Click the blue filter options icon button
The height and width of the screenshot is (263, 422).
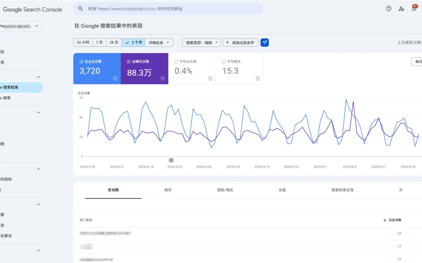pyautogui.click(x=265, y=42)
